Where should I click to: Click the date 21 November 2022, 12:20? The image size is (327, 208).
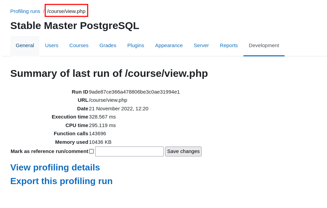coord(119,109)
